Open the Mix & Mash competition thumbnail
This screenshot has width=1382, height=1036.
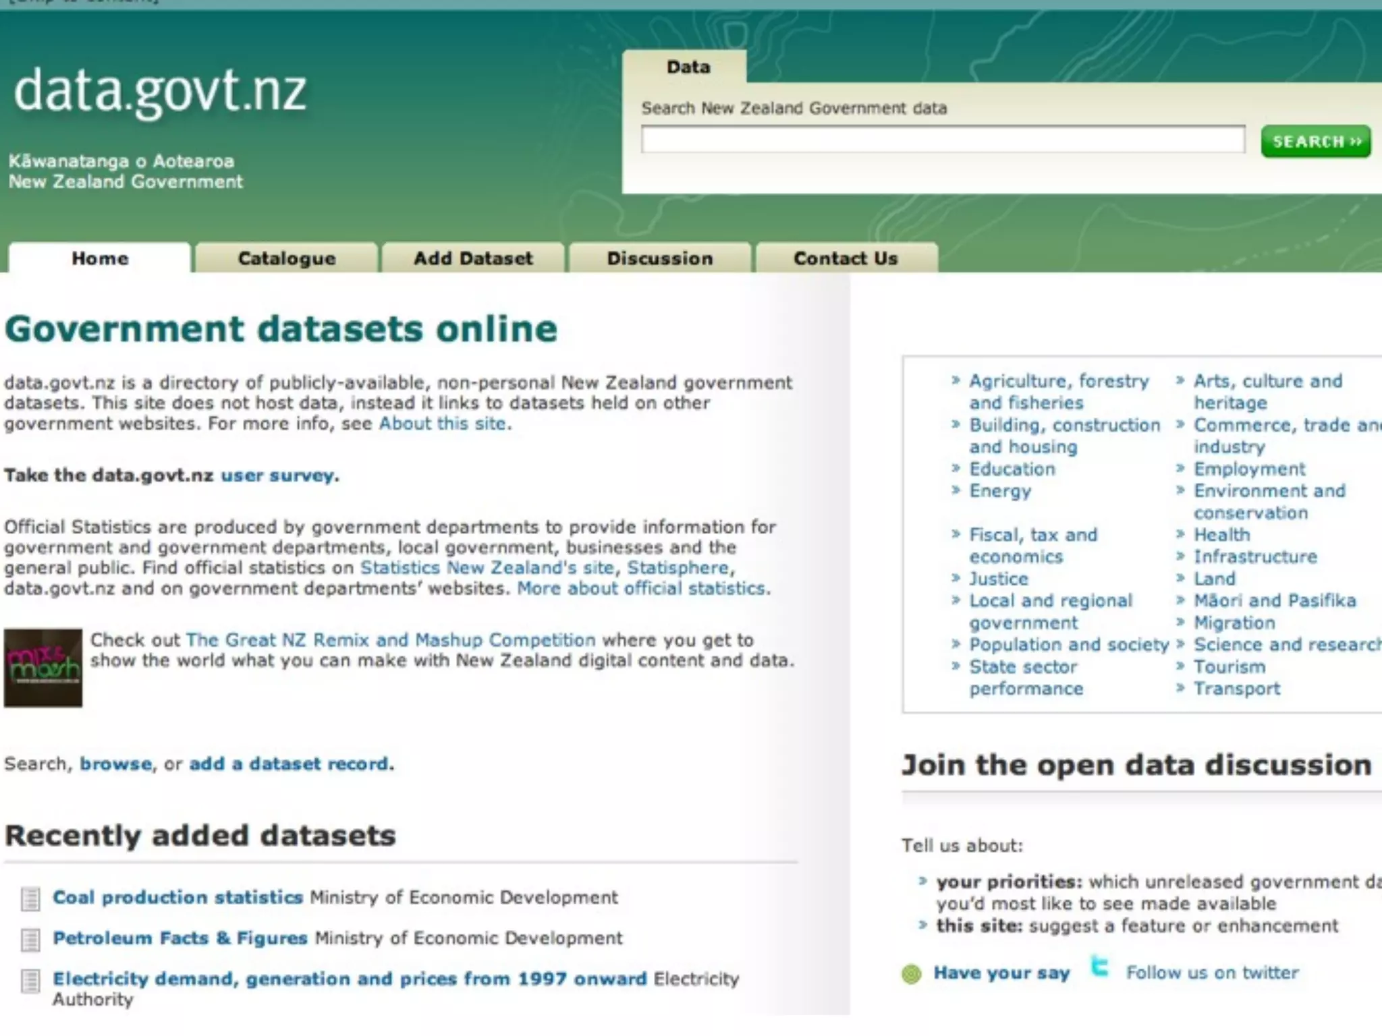43,668
